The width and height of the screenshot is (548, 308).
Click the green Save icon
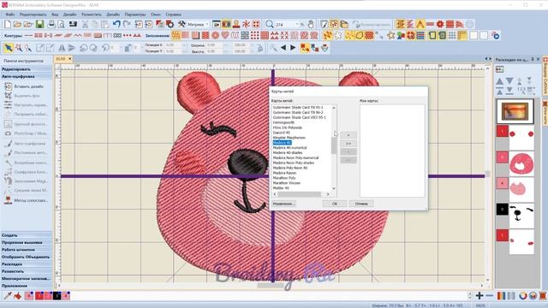pos(39,24)
